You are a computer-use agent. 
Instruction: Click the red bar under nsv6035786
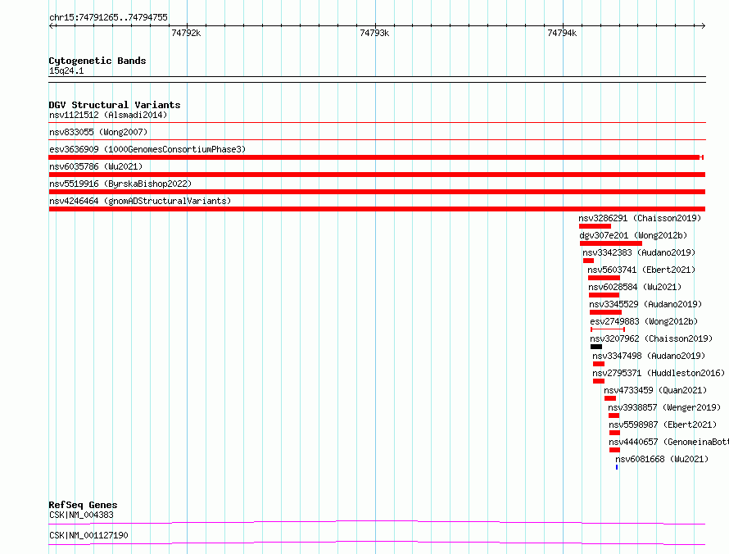(x=377, y=175)
